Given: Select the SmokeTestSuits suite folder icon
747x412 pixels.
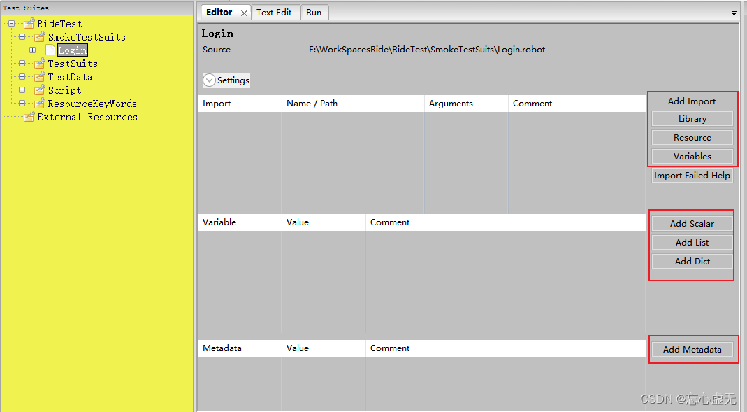Looking at the screenshot, I should point(39,36).
